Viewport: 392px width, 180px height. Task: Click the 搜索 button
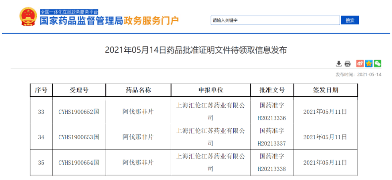point(350,20)
